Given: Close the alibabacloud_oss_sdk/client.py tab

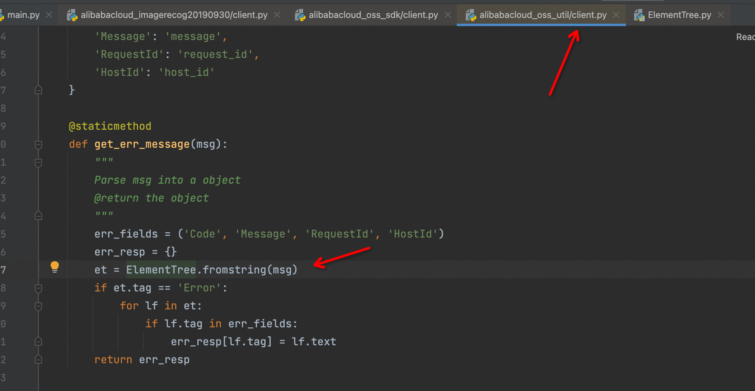Looking at the screenshot, I should 448,15.
